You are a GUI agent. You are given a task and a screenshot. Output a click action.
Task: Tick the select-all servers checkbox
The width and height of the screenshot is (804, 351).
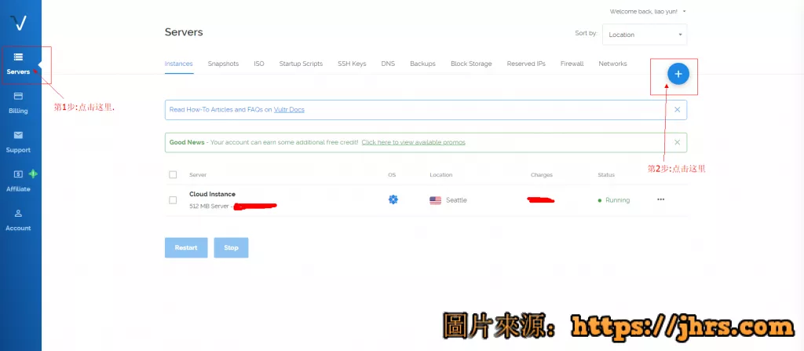pyautogui.click(x=173, y=174)
